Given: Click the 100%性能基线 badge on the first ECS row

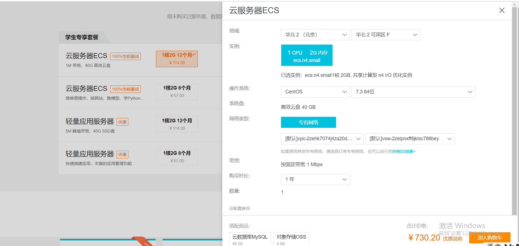Looking at the screenshot, I should click(x=125, y=56).
